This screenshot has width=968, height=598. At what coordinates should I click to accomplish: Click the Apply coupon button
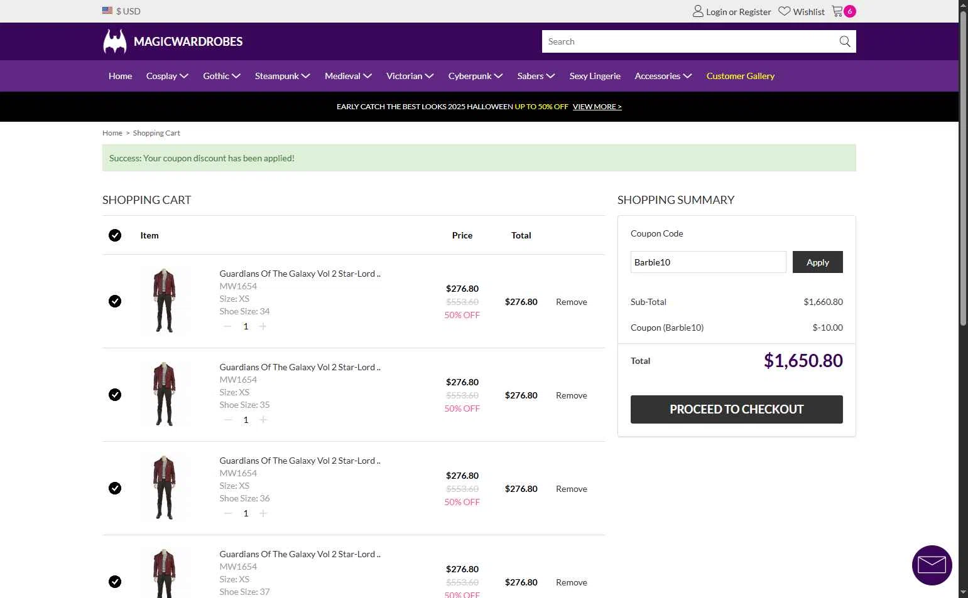(x=818, y=262)
